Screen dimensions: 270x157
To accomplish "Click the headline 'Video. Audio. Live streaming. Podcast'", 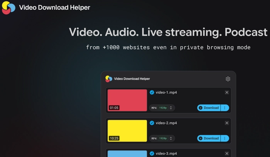I will 168,32.
